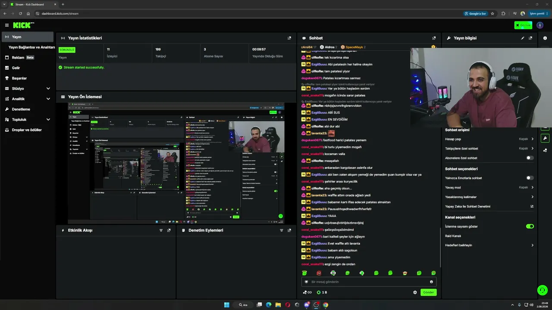Click the Takipçi count 199
Image resolution: width=552 pixels, height=310 pixels.
(158, 50)
